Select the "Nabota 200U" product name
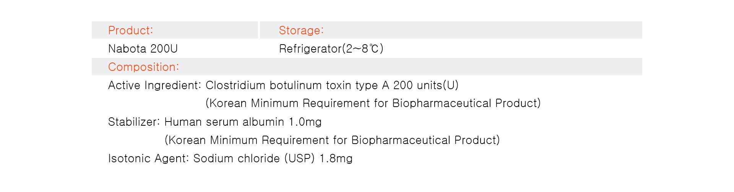This screenshot has height=192, width=734. point(143,49)
